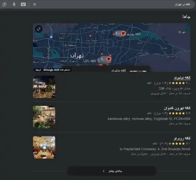Click the chevron arrow beside جاهای بیشتر
The height and width of the screenshot is (180, 196).
(x=104, y=171)
